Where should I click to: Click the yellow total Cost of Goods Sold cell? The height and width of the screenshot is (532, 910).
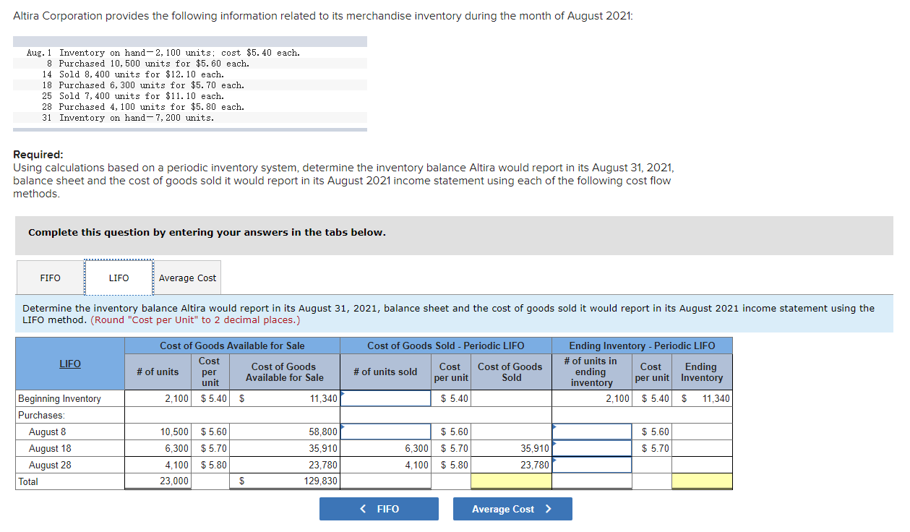(x=511, y=482)
